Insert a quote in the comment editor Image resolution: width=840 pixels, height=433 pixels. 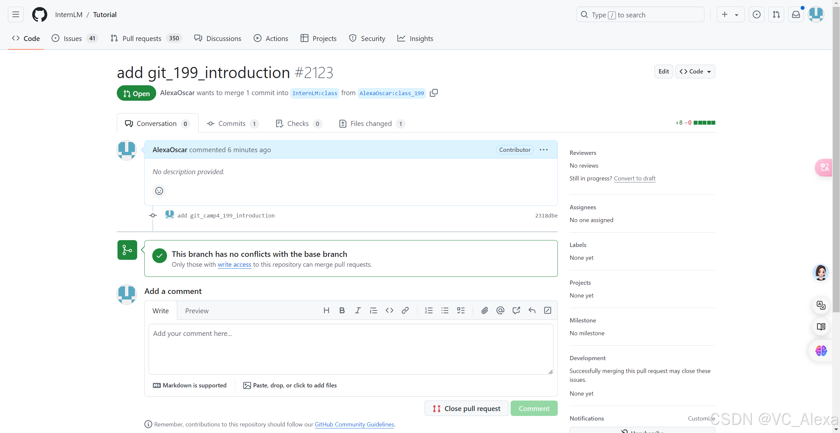pyautogui.click(x=373, y=310)
